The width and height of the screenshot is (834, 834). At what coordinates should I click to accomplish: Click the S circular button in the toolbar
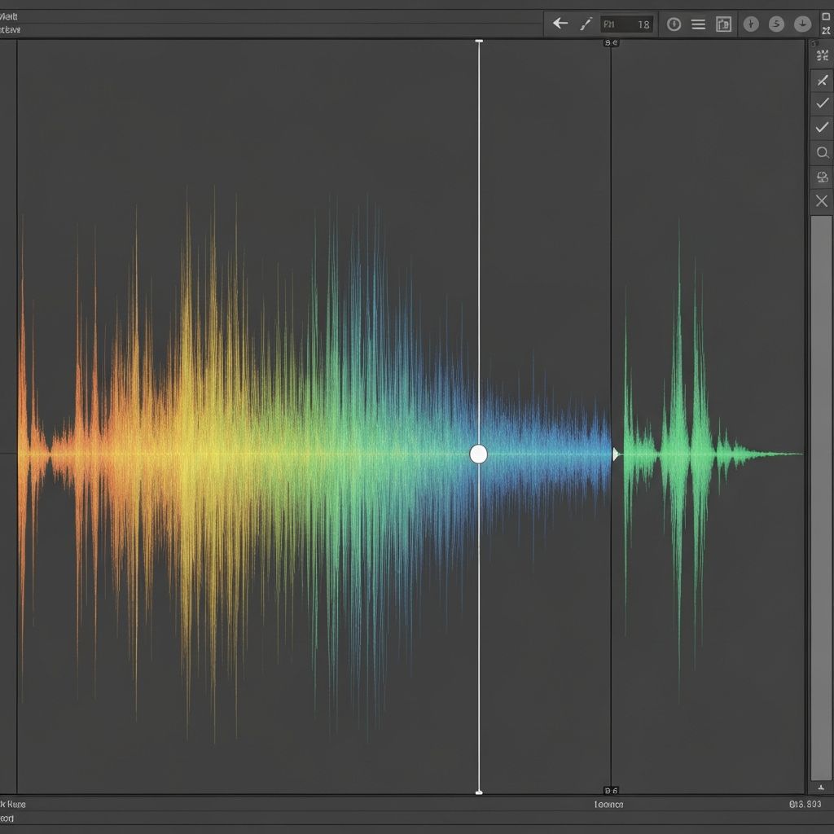(776, 24)
